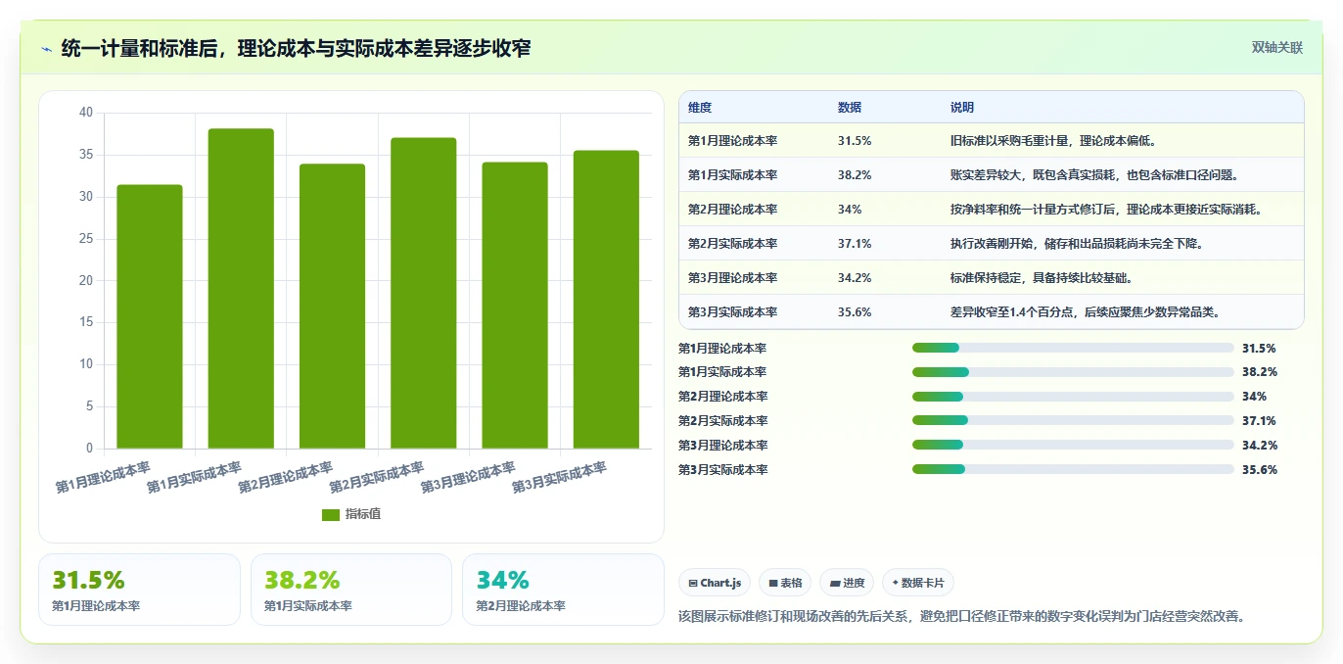Click the 第1月理论成本率 progress bar
The width and height of the screenshot is (1343, 664).
click(1073, 348)
